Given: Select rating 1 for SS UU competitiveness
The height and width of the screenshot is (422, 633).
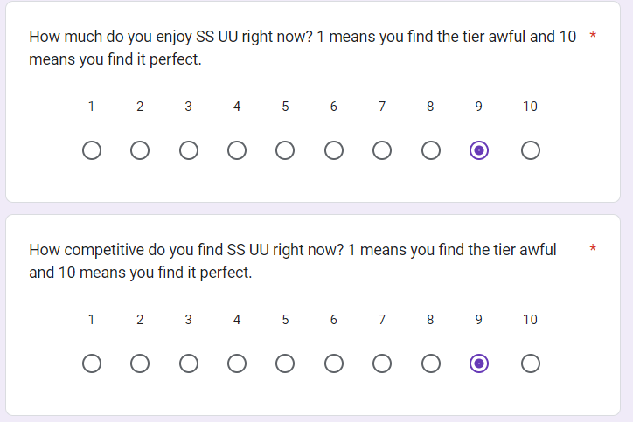Looking at the screenshot, I should tap(92, 363).
